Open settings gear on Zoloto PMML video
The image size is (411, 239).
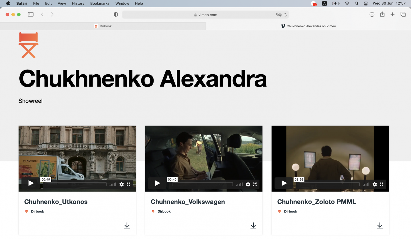coord(375,184)
